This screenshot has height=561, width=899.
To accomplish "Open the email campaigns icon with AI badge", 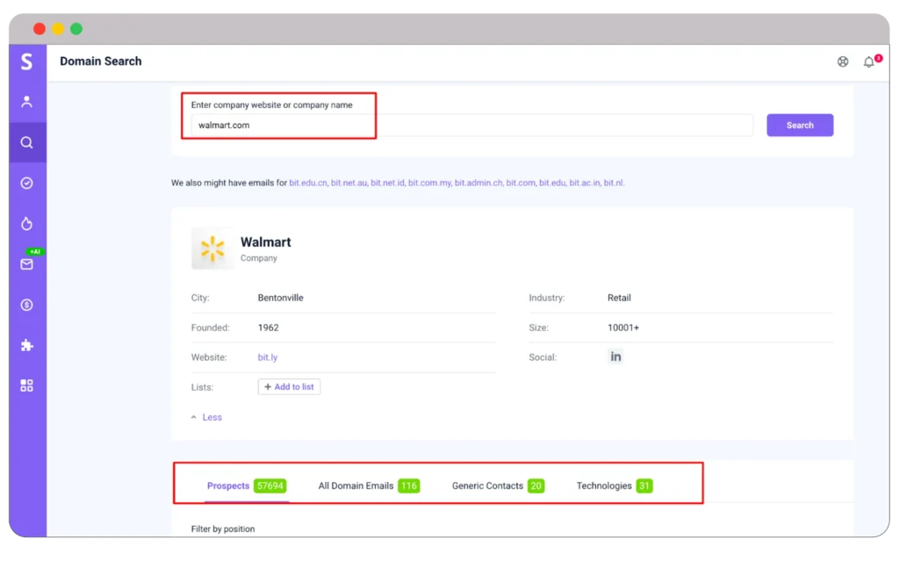I will coord(26,263).
